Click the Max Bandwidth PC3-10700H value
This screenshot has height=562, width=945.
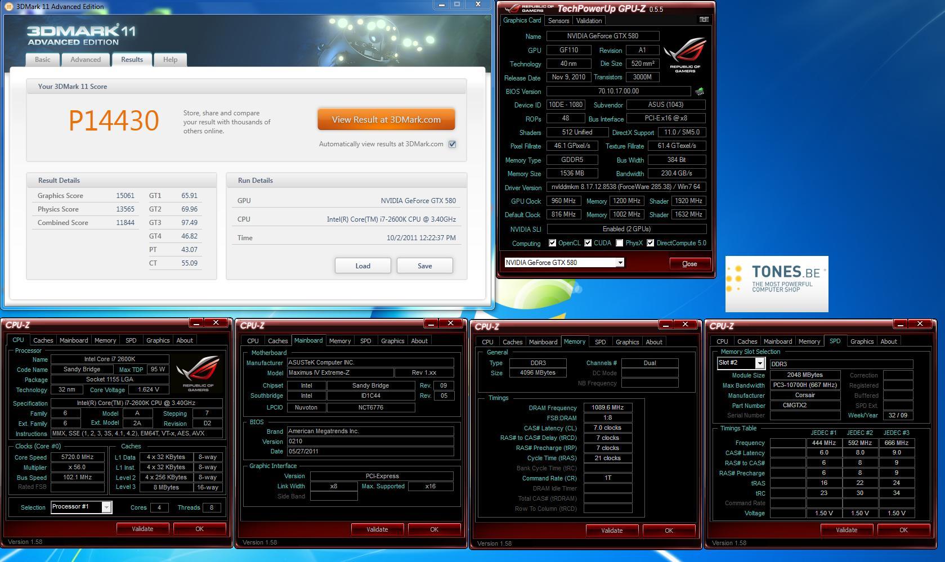pos(805,385)
